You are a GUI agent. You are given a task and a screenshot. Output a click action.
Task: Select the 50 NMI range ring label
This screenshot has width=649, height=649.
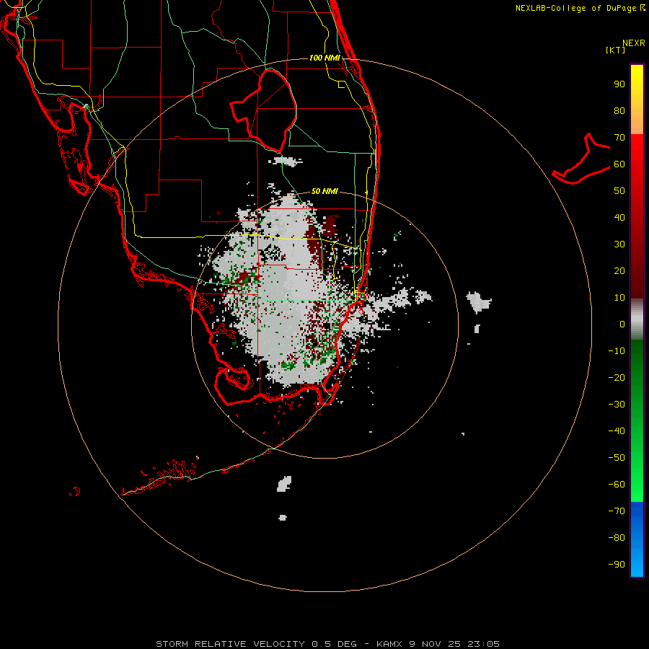click(x=324, y=191)
